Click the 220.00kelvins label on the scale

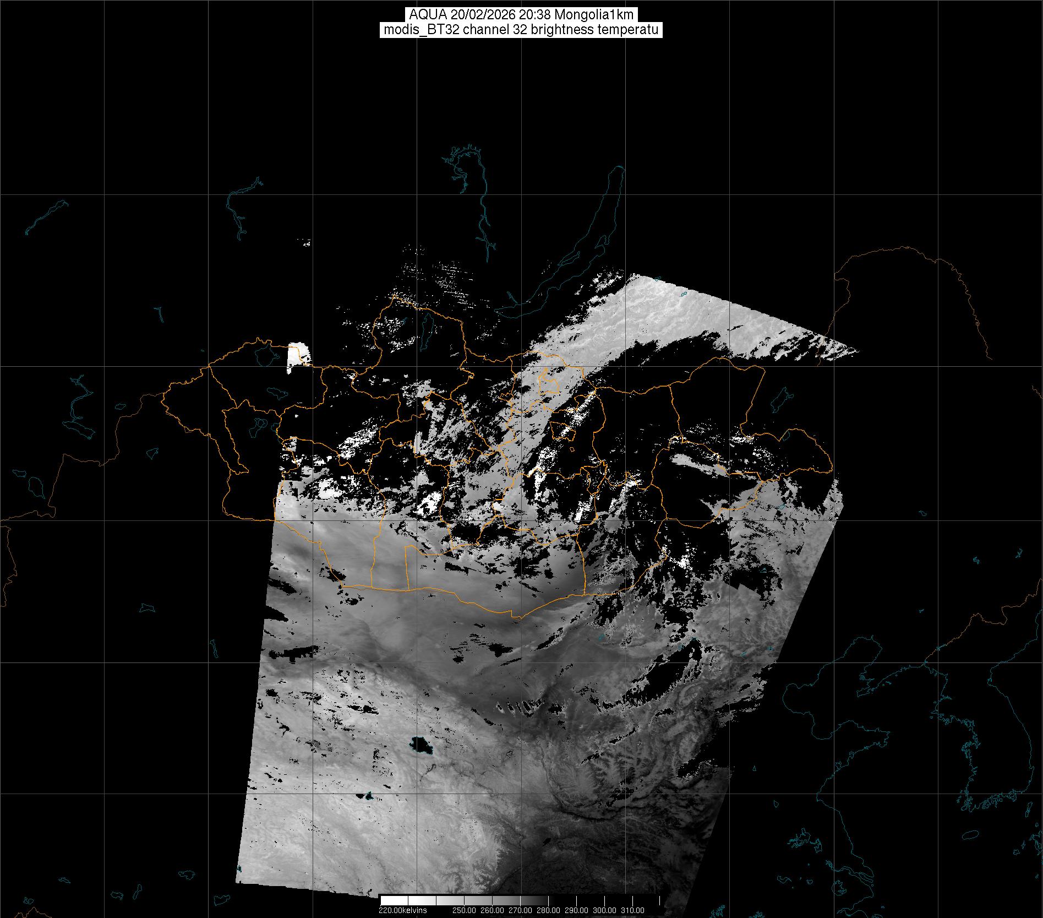402,910
